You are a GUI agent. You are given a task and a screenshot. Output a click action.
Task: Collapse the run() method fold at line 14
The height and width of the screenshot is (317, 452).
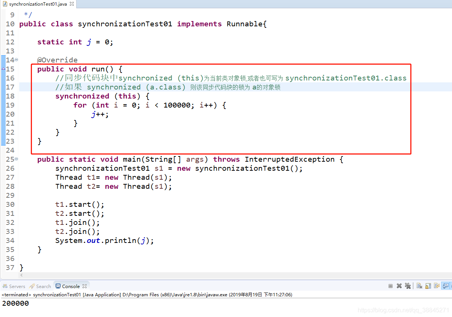[x=17, y=60]
